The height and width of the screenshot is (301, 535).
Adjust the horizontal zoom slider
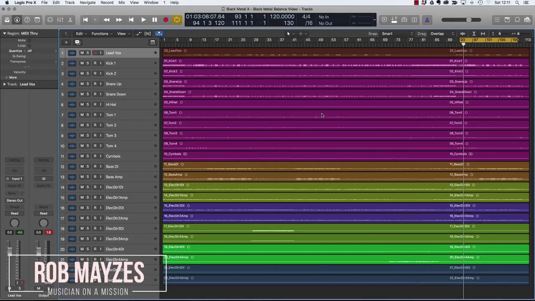point(518,33)
